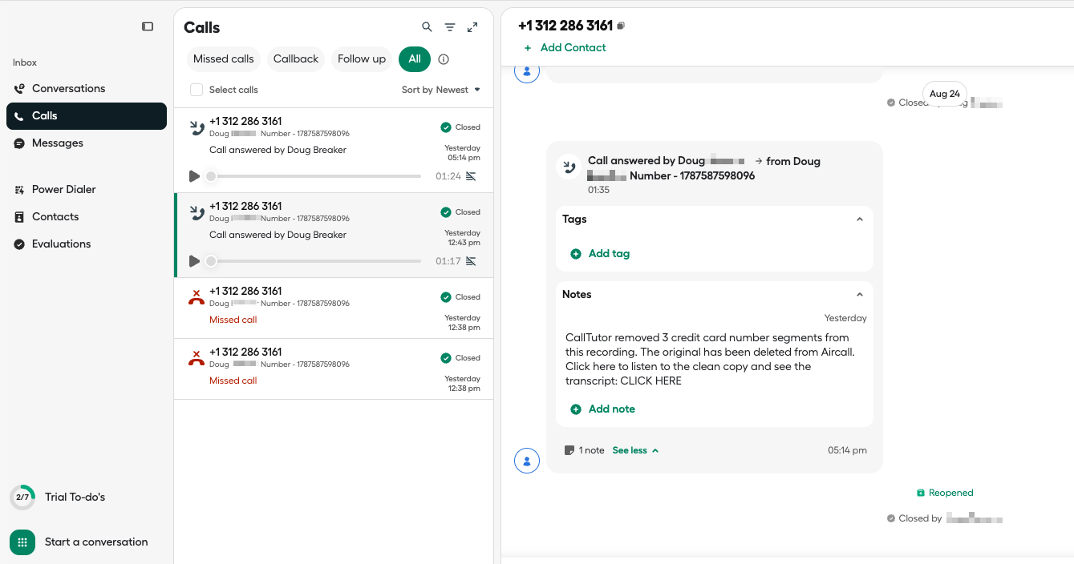Click the Reopened status label
This screenshot has height=564, width=1074.
pyautogui.click(x=945, y=493)
